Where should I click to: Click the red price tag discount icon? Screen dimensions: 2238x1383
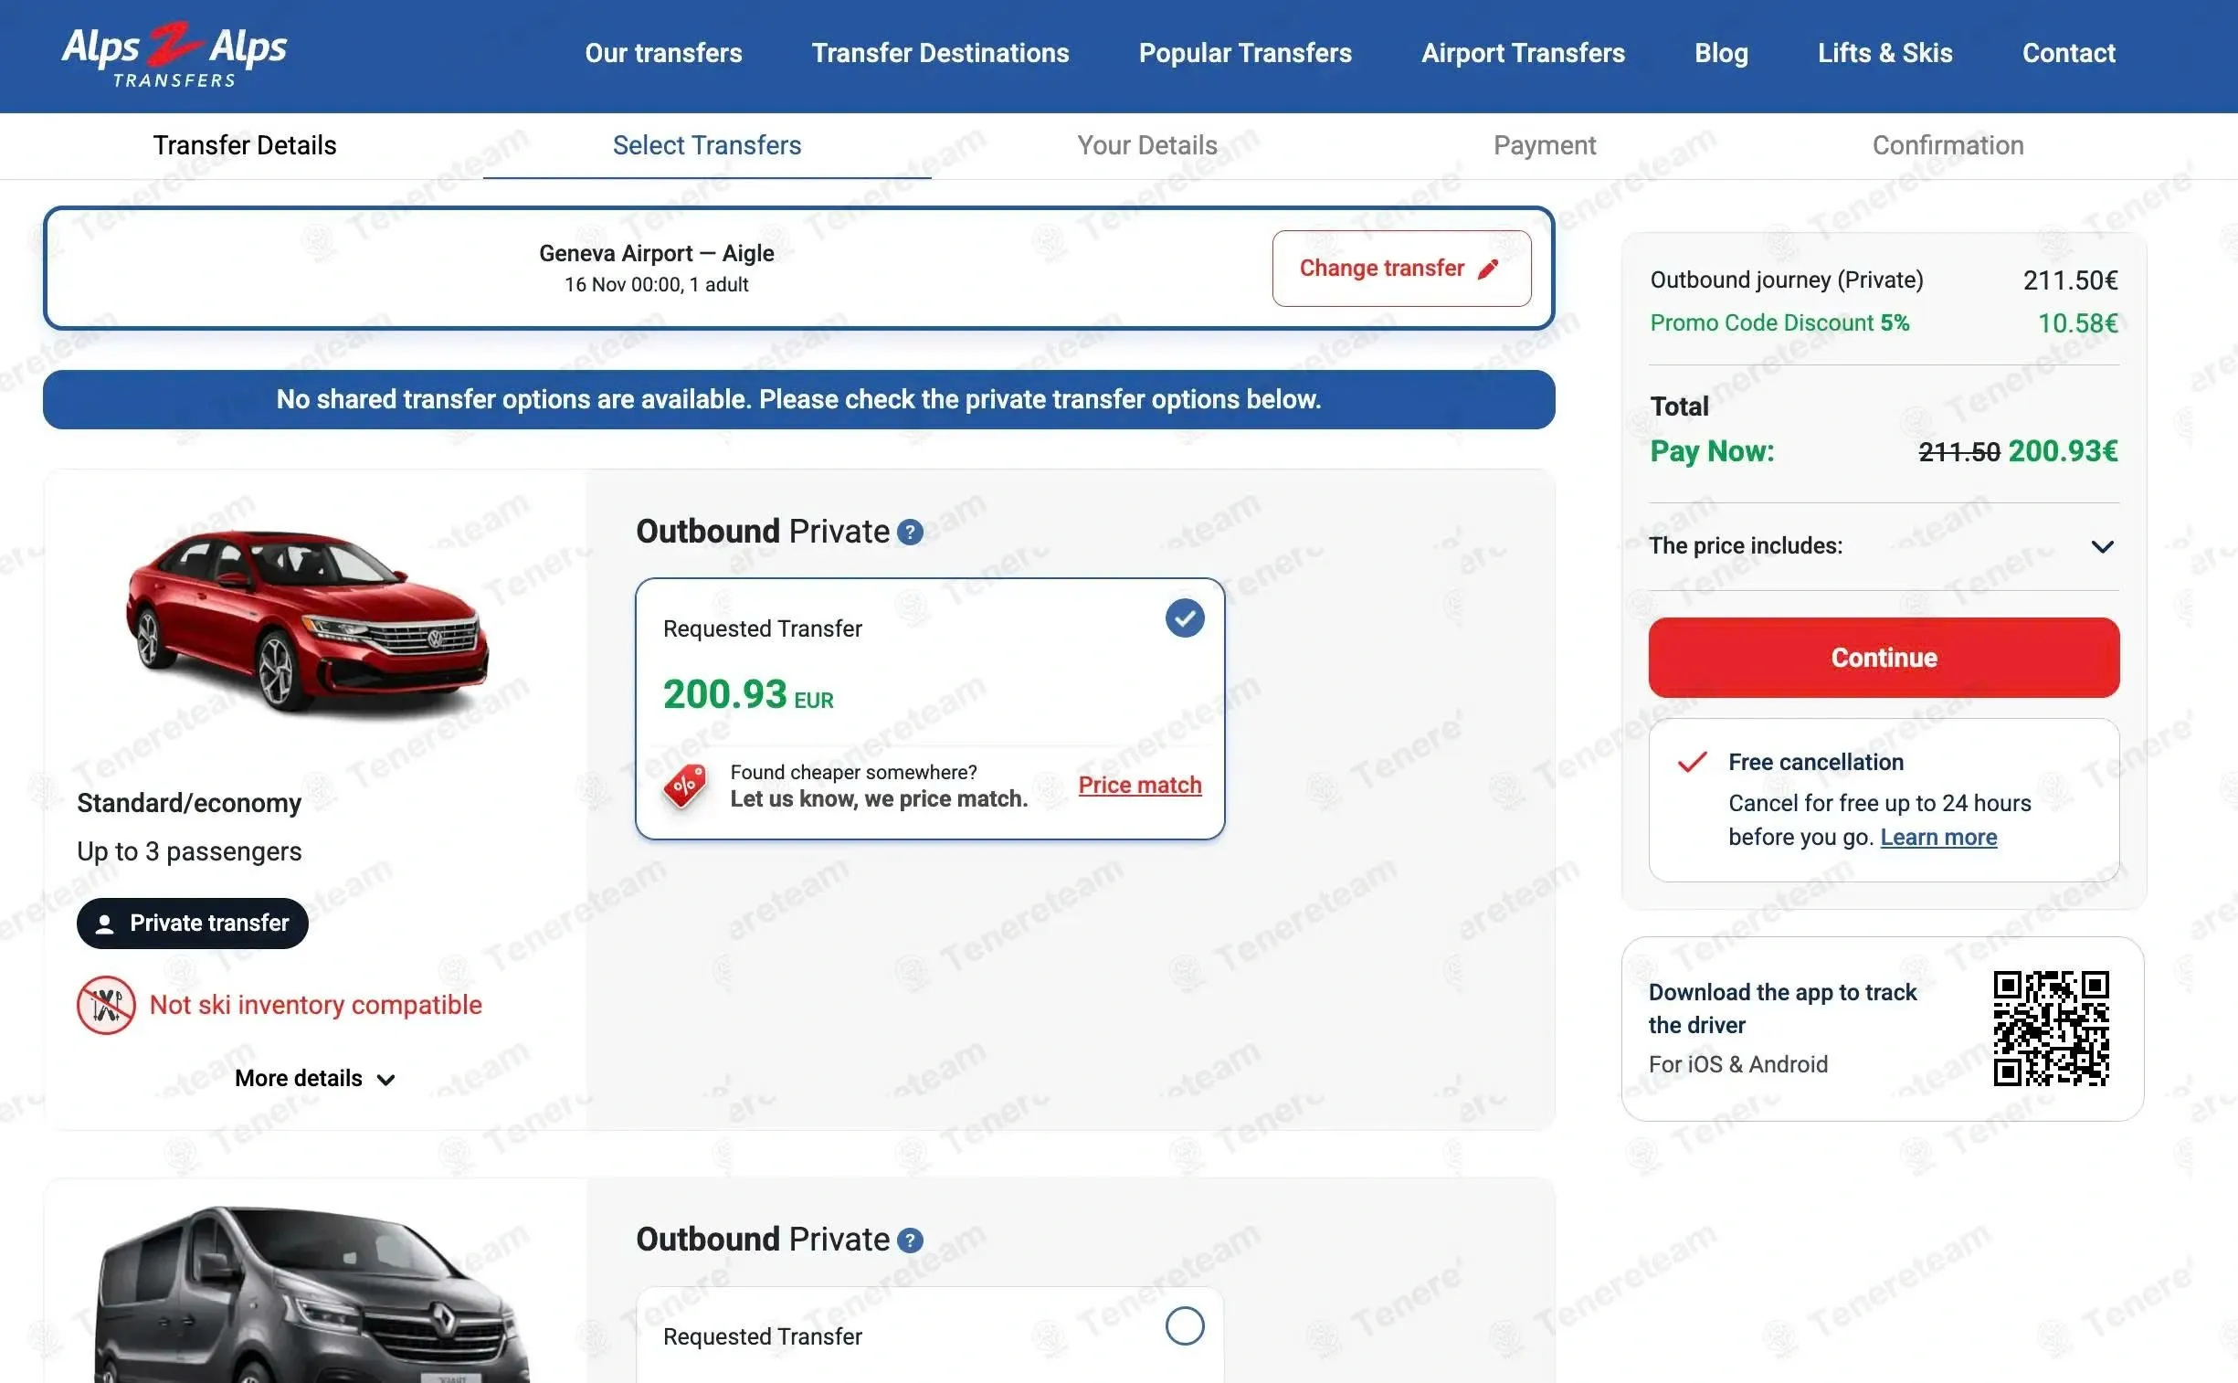(x=685, y=786)
